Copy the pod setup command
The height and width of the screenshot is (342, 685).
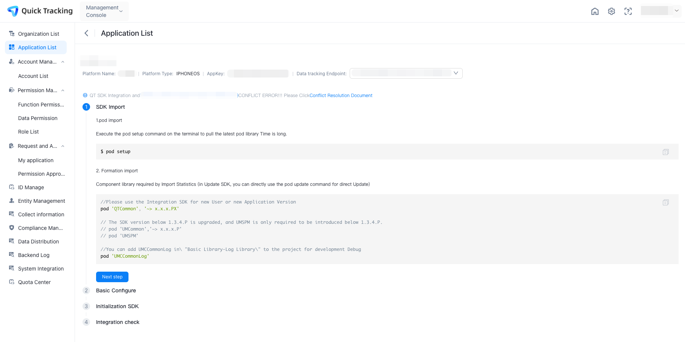point(666,152)
